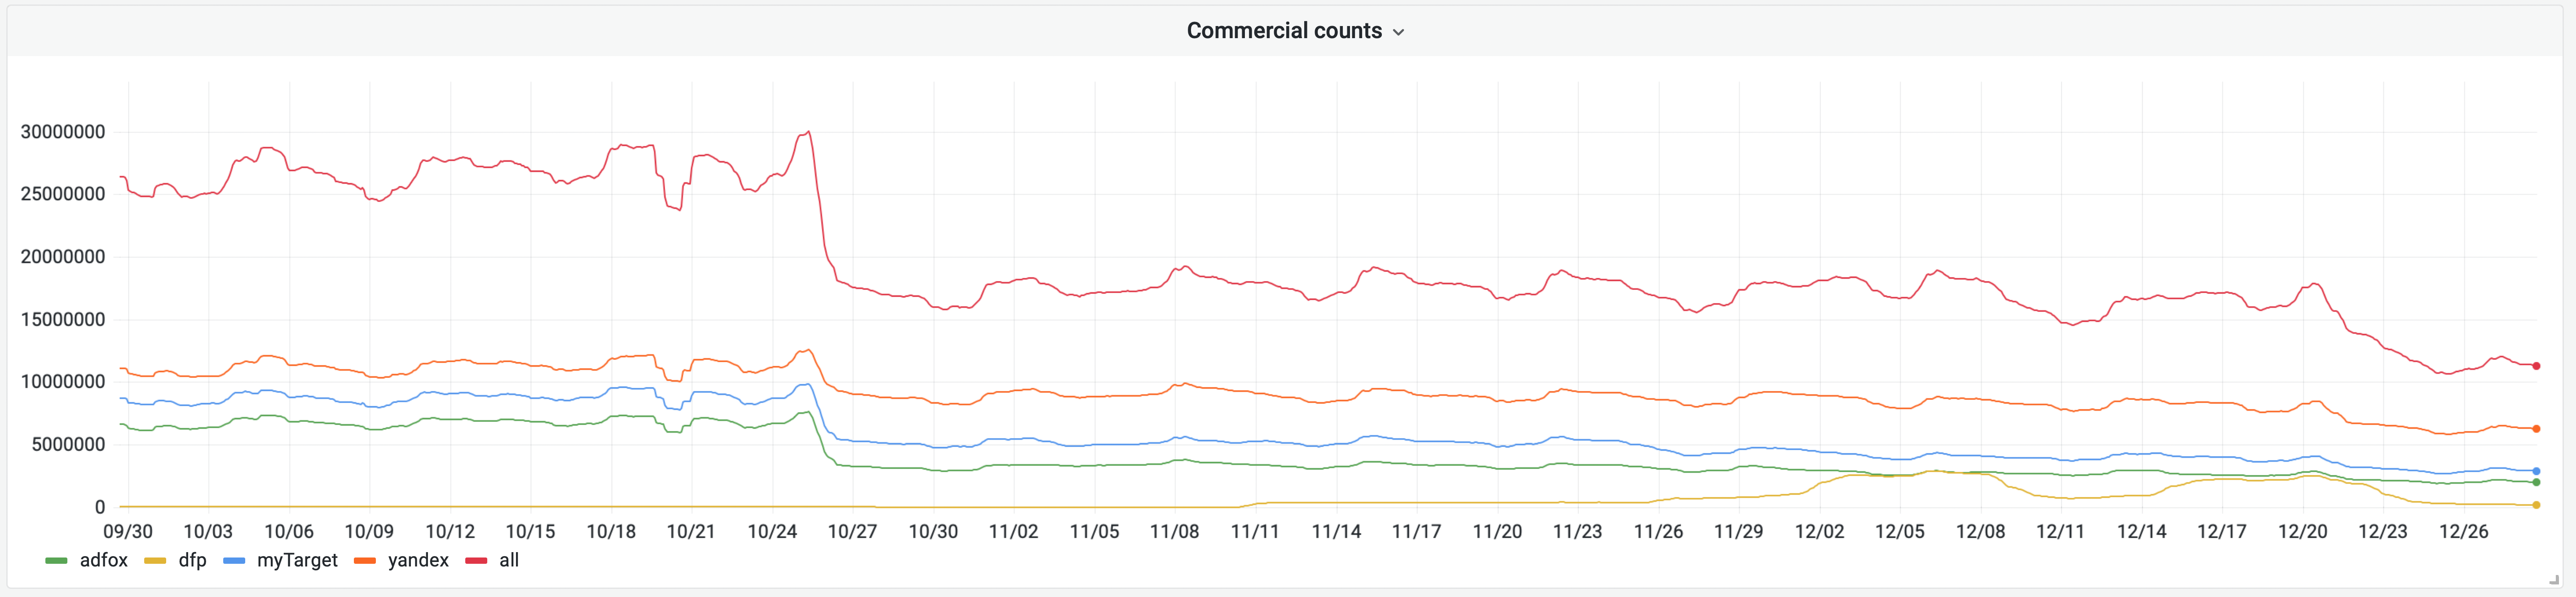Click the 12/08 x-axis date label
Viewport: 2576px width, 597px height.
[1980, 532]
